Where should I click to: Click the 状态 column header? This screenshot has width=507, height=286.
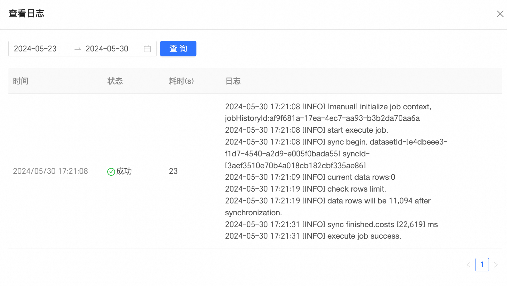point(115,81)
